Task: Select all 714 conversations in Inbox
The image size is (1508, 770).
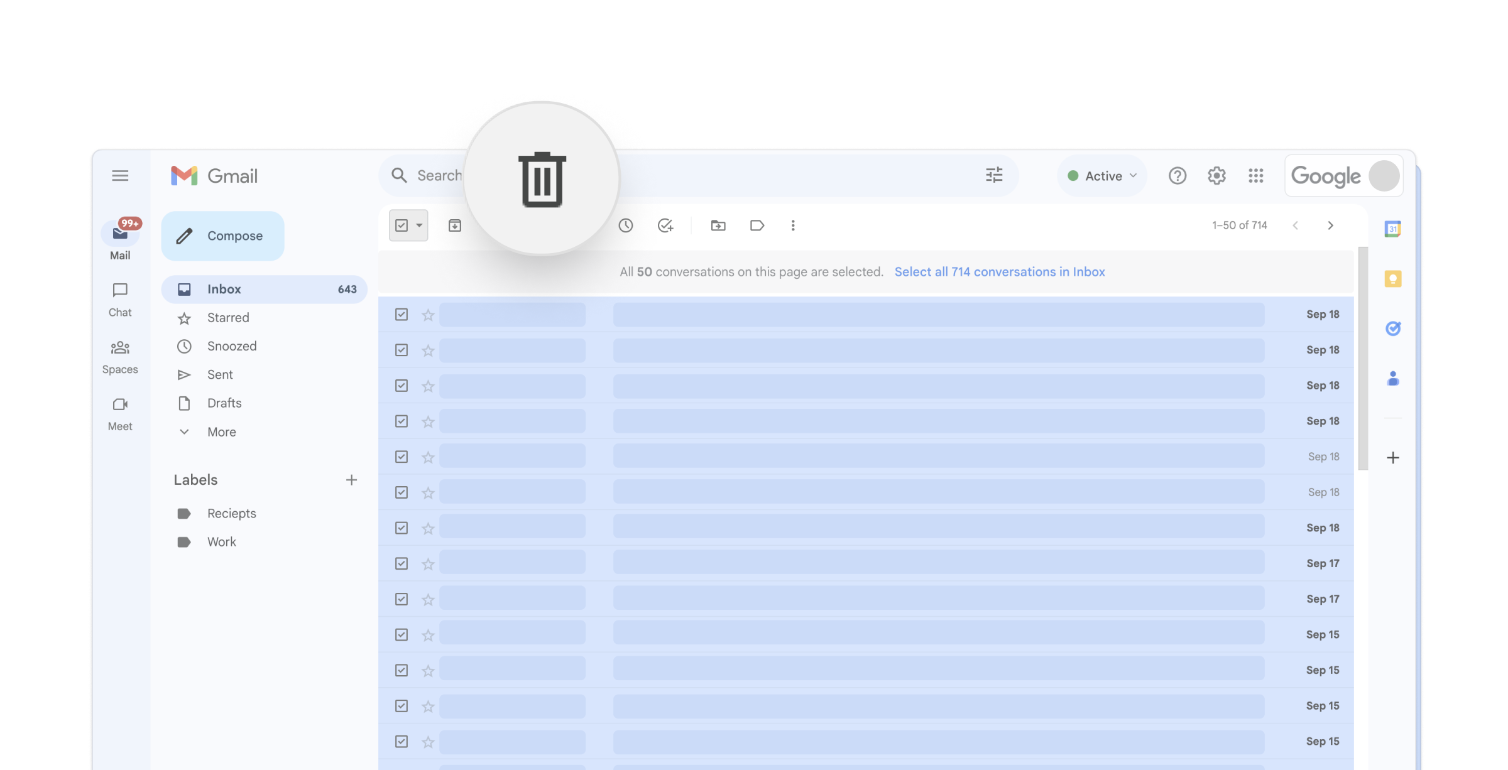Action: 999,272
